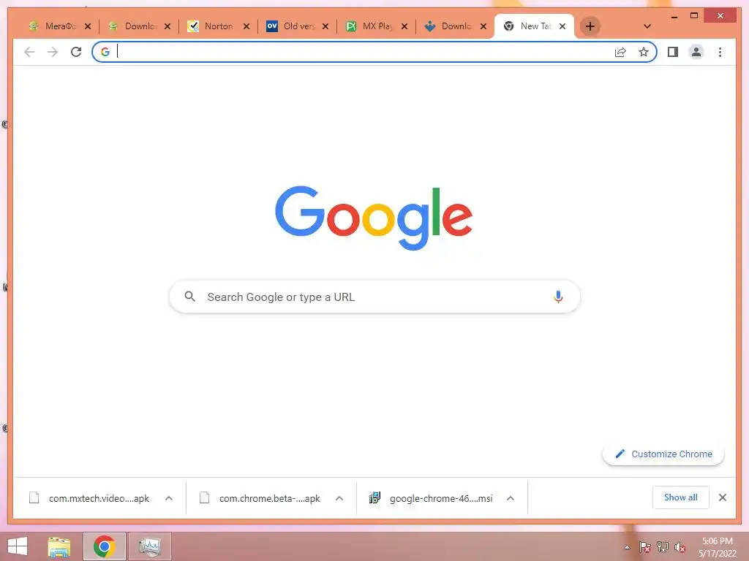Close the MX Player tab

pyautogui.click(x=404, y=26)
